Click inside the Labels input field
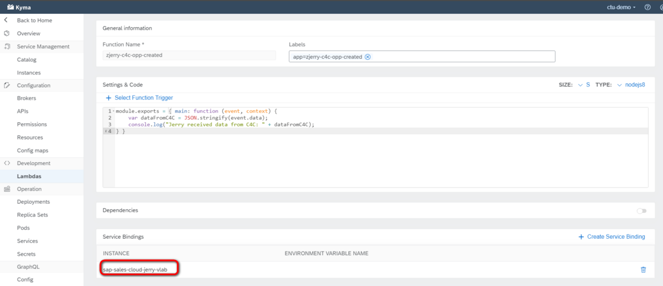Viewport: 663px width, 286px height. [421, 57]
